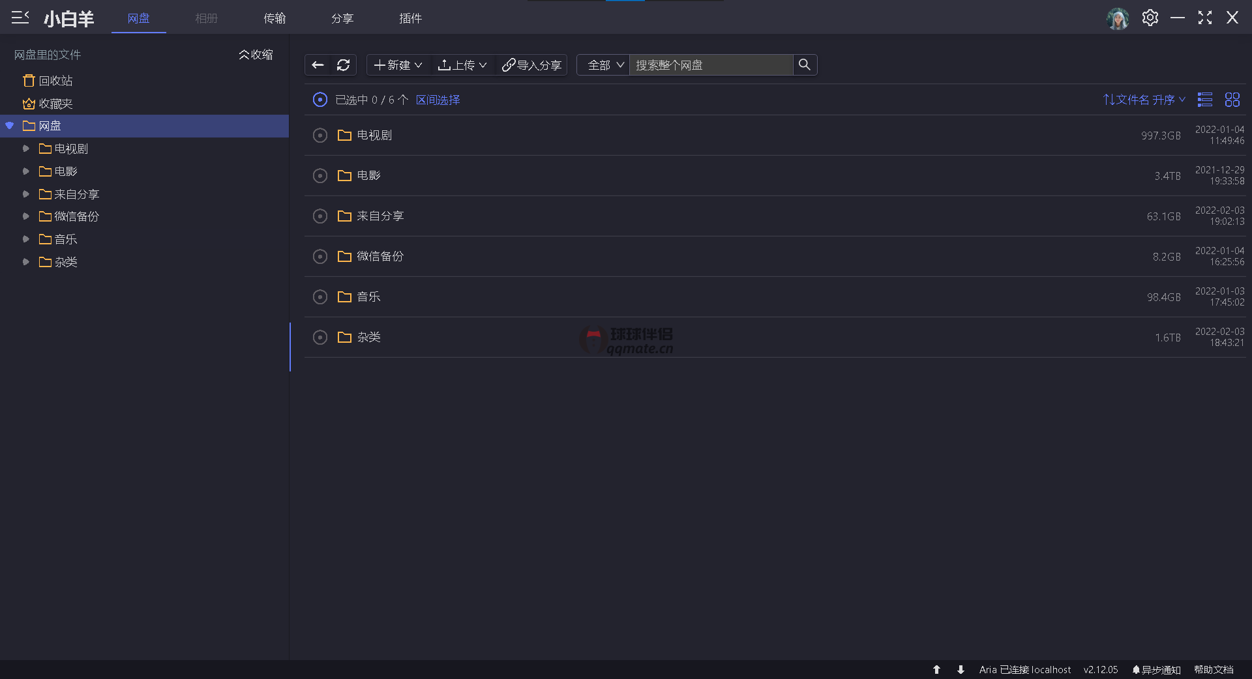Open the download arrow in status bar
Image resolution: width=1252 pixels, height=679 pixels.
[x=961, y=669]
